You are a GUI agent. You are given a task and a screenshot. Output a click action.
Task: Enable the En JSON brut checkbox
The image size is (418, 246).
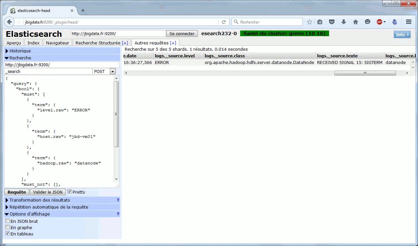click(7, 221)
